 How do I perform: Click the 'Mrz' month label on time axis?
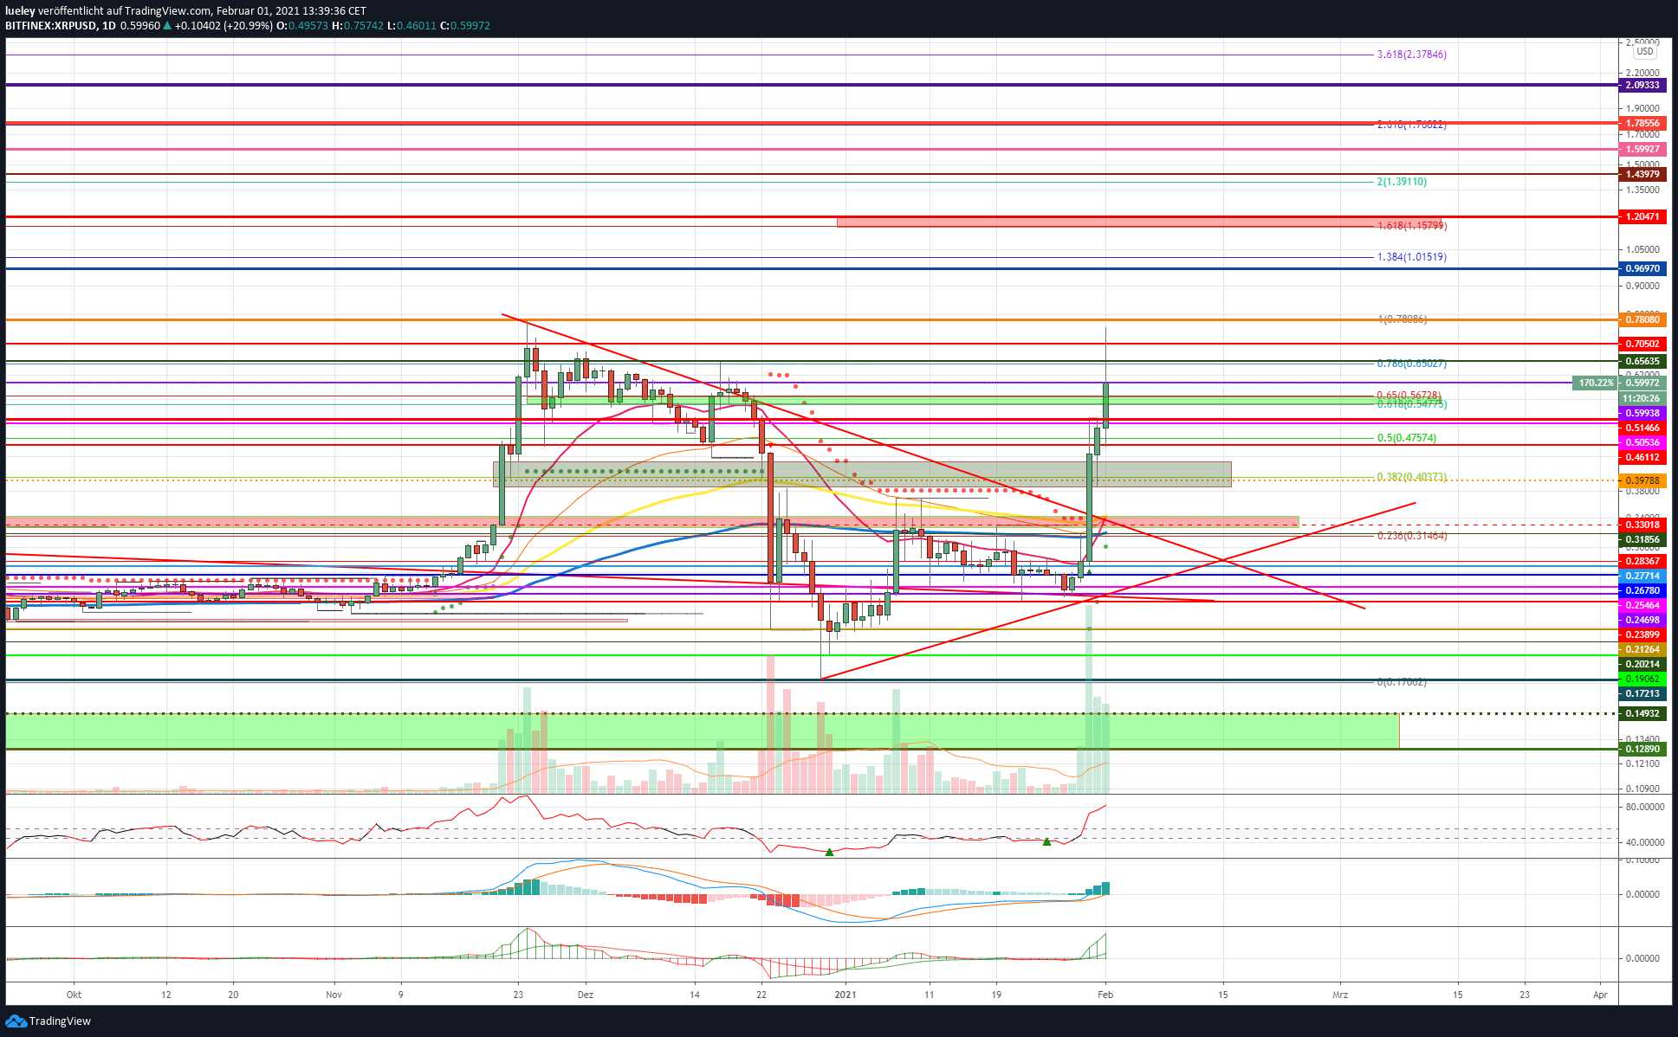coord(1340,995)
